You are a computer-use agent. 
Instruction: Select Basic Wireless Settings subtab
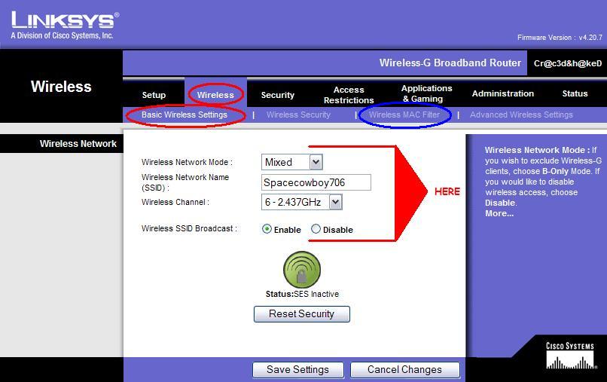pos(185,115)
